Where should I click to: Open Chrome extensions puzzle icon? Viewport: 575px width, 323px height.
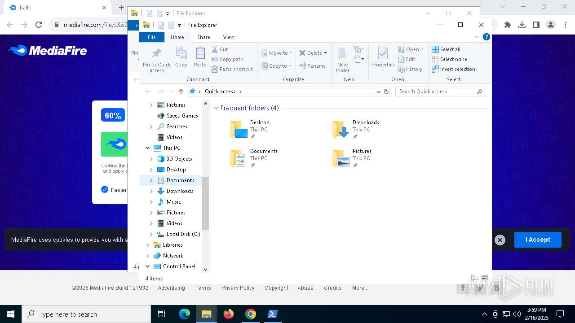click(x=508, y=25)
